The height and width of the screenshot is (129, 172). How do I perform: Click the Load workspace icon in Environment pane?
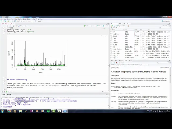(112, 26)
